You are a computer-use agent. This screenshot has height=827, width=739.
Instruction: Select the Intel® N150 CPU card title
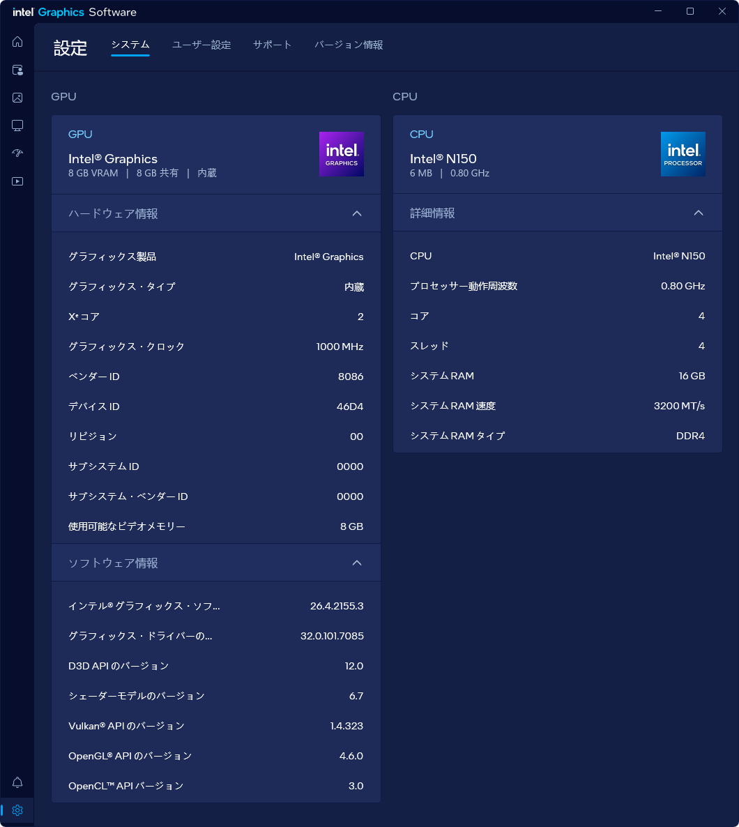pos(443,159)
